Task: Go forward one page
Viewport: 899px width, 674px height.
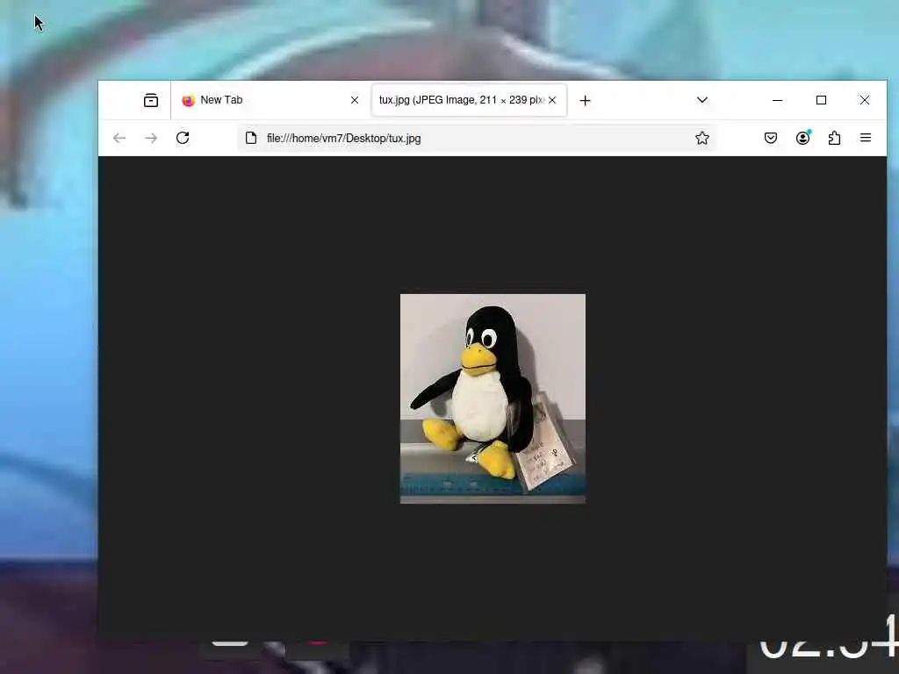Action: click(151, 138)
